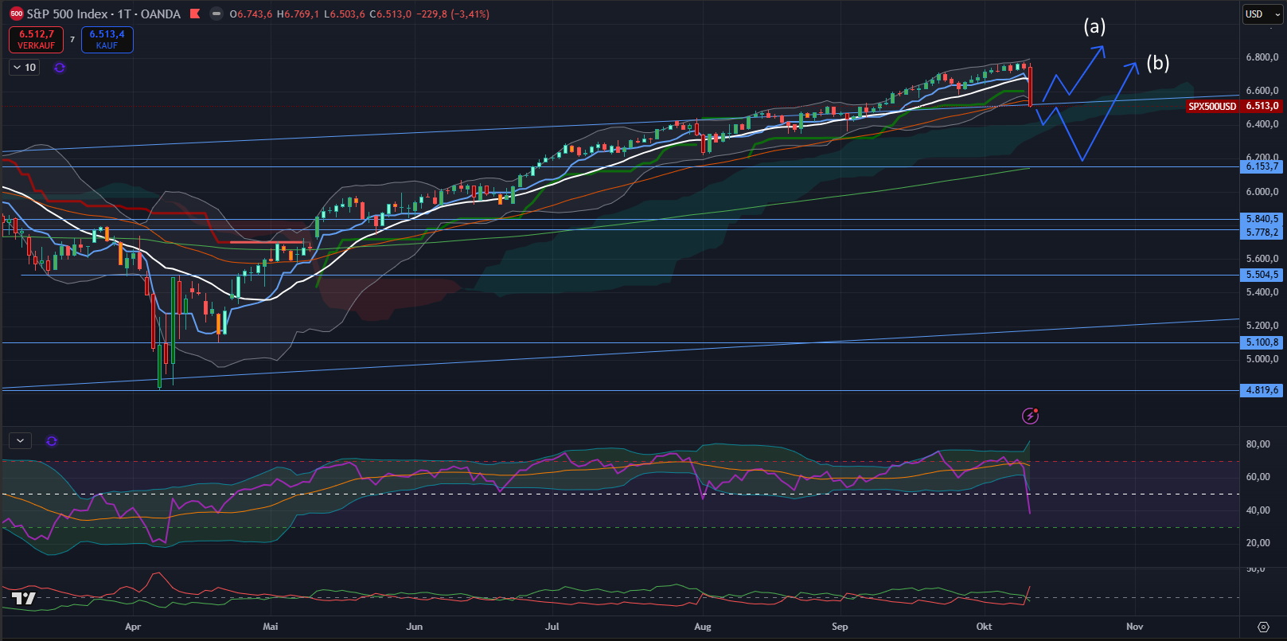The image size is (1287, 641).
Task: Select the 6.153,7 horizontal line price label
Action: 1262,166
